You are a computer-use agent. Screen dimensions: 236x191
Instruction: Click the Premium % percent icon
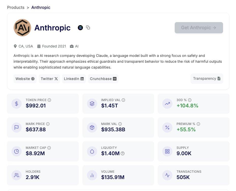coord(167,128)
